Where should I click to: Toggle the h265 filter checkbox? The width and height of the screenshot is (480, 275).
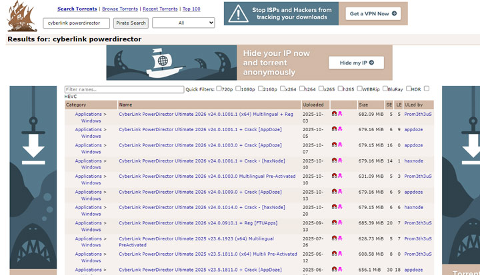tap(340, 89)
